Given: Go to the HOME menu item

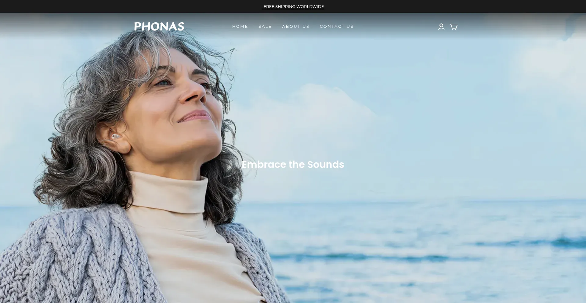Looking at the screenshot, I should (240, 27).
